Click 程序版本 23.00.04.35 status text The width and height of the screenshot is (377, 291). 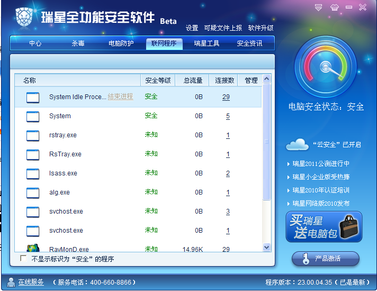coord(317,283)
